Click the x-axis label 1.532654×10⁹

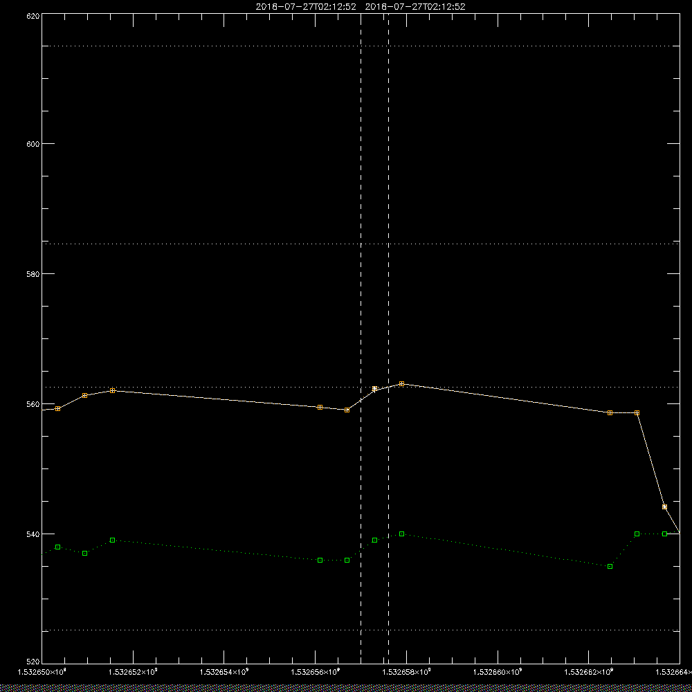coord(224,672)
